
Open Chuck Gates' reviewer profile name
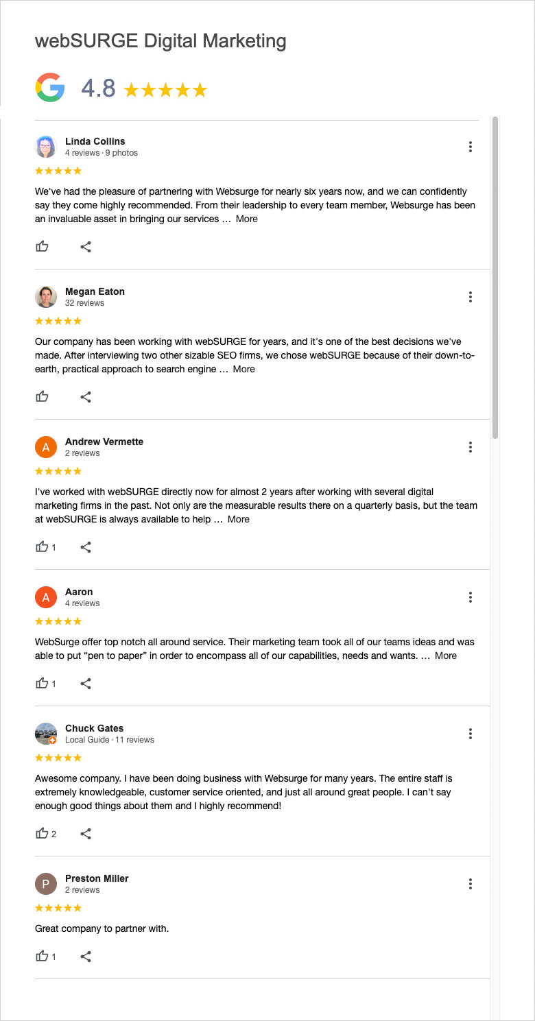[94, 728]
